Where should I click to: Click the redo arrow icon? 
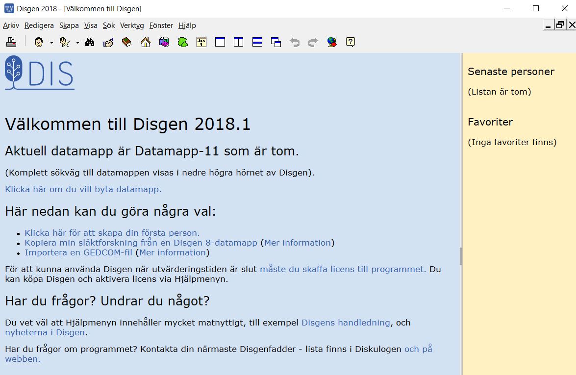[313, 42]
